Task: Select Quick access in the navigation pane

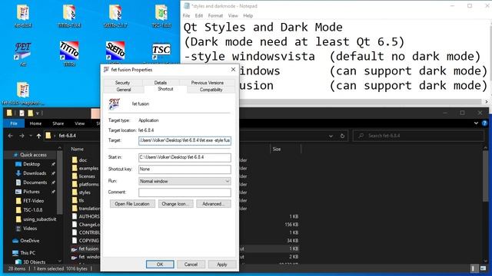Action: coord(33,155)
